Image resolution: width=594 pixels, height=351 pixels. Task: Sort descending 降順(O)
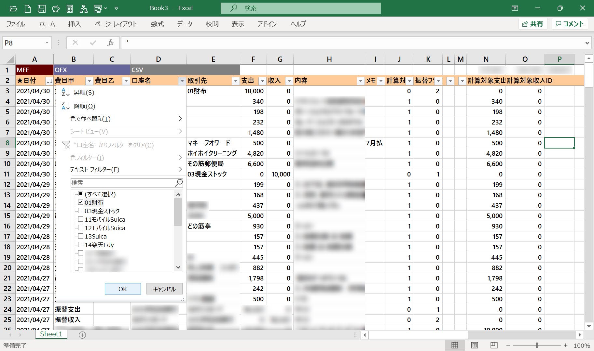pyautogui.click(x=120, y=106)
